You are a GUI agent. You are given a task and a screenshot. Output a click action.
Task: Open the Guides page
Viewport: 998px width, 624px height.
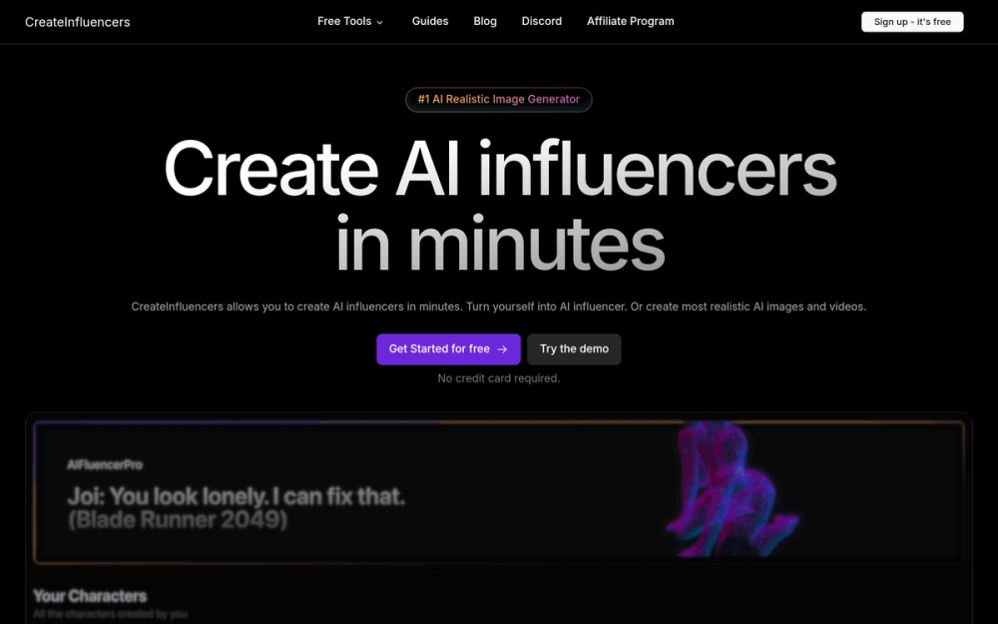[429, 22]
